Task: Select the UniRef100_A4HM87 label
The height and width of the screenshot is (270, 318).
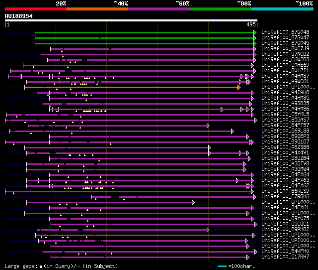Action: point(285,76)
